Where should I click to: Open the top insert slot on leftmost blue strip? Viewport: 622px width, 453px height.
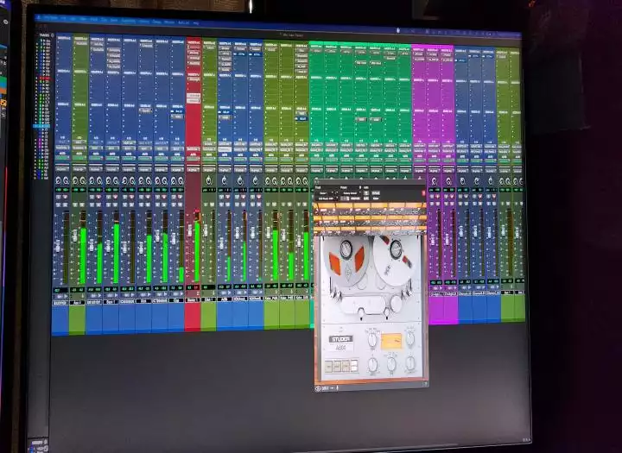coord(64,42)
